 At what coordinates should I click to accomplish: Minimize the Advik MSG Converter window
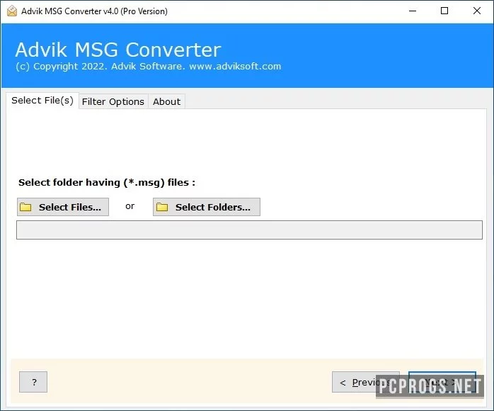coord(413,11)
